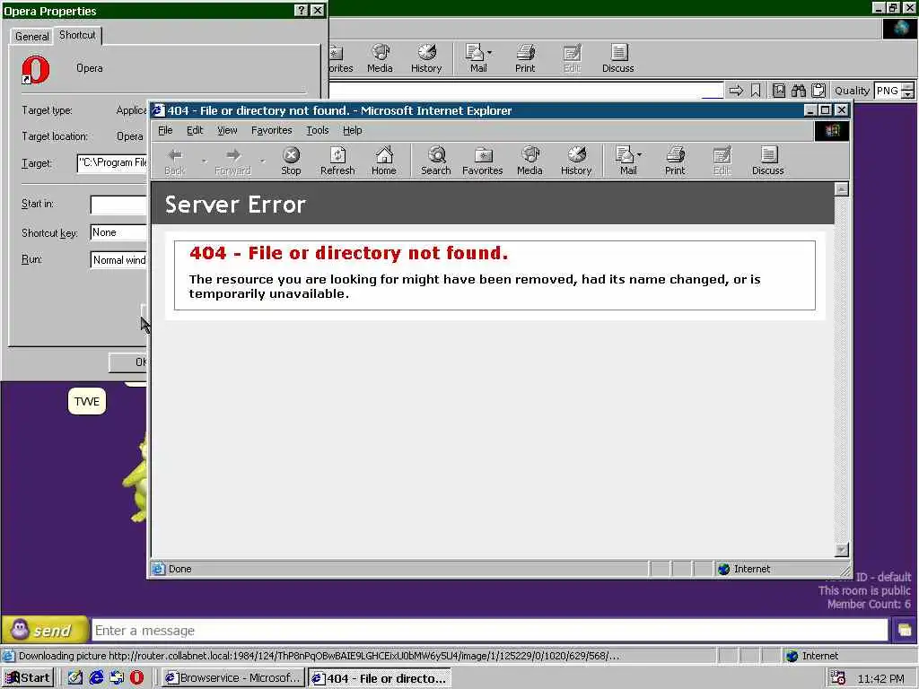Viewport: 919px width, 689px height.
Task: Open the View menu in 404 window
Action: click(x=227, y=130)
